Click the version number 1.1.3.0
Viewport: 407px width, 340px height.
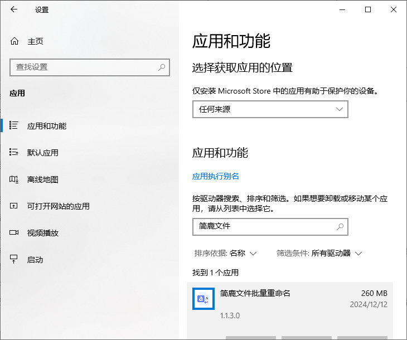(x=230, y=315)
